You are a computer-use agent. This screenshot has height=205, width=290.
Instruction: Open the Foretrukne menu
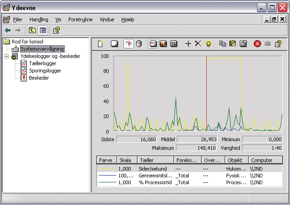click(x=80, y=19)
